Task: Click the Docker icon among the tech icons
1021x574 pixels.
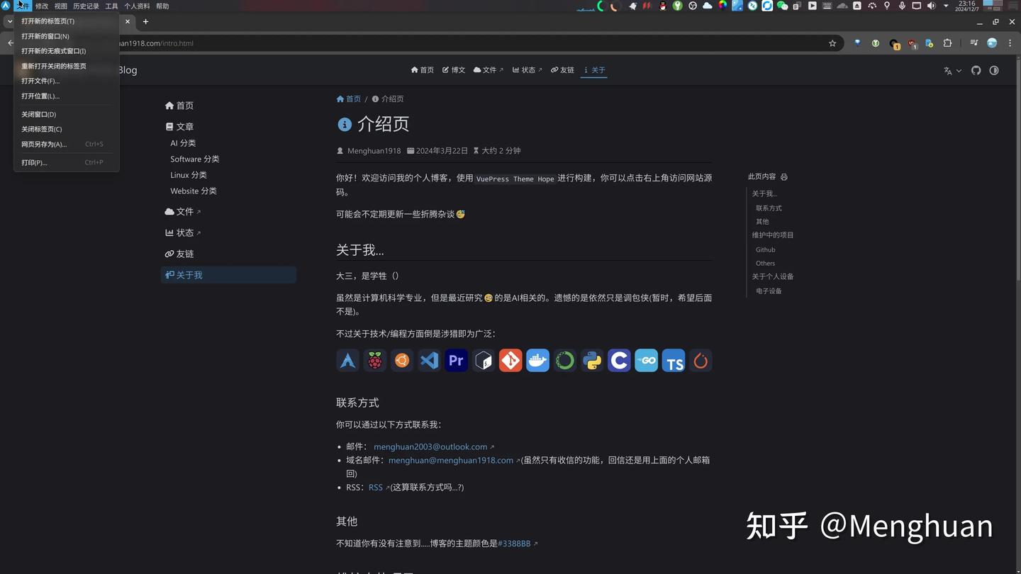Action: point(537,360)
